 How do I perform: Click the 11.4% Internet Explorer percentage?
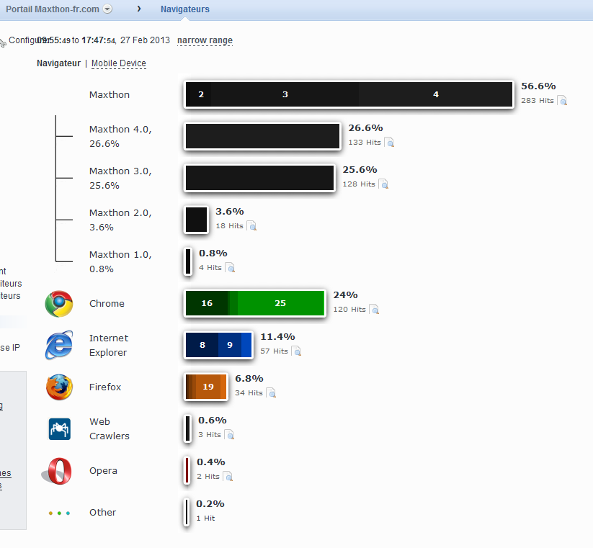(277, 337)
